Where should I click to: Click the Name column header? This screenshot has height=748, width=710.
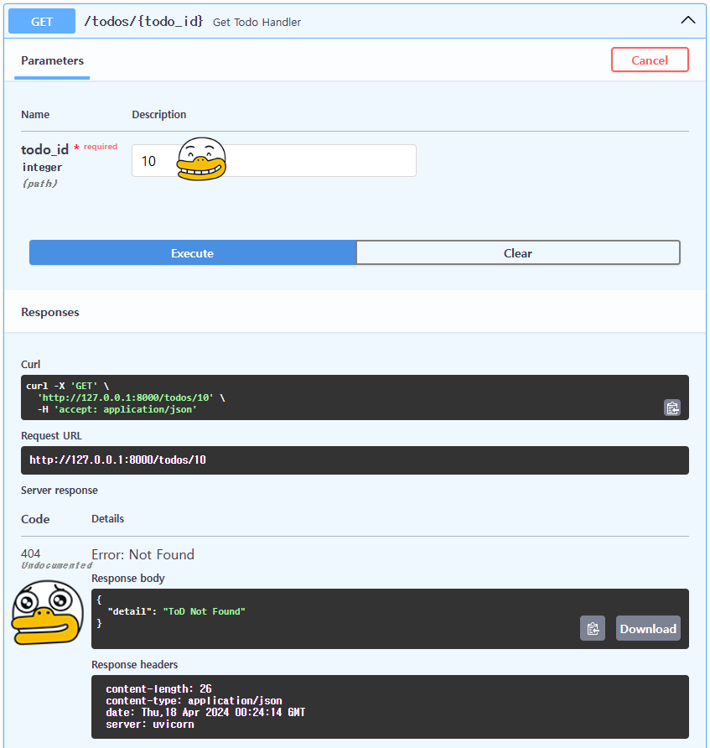point(35,115)
